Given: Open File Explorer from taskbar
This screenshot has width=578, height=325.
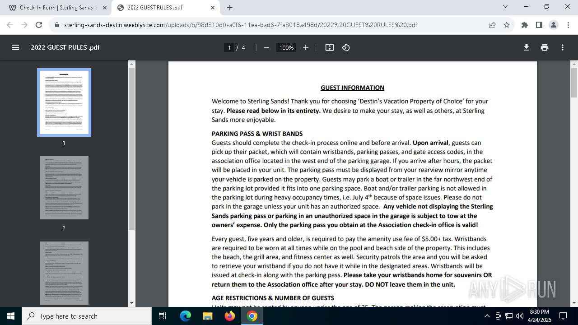Looking at the screenshot, I should (207, 316).
